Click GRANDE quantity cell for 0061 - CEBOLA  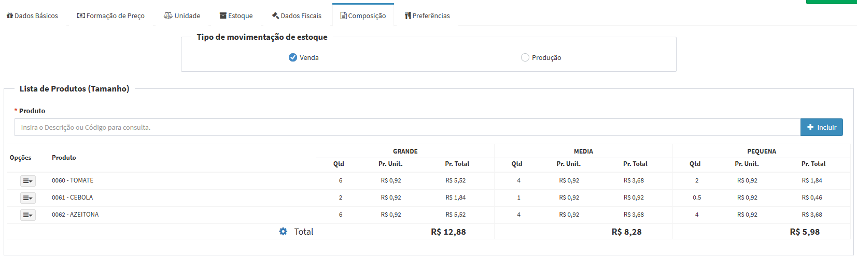coord(341,197)
